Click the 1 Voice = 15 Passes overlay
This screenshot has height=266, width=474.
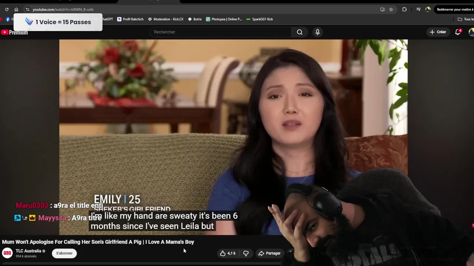(58, 22)
